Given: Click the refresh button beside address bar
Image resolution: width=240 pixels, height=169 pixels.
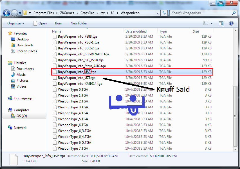Looking at the screenshot, I should (x=165, y=13).
